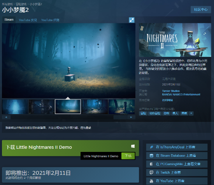Click the Windows platform icon on demo banner
Screen dimensions: 214x185
pyautogui.click(x=133, y=146)
